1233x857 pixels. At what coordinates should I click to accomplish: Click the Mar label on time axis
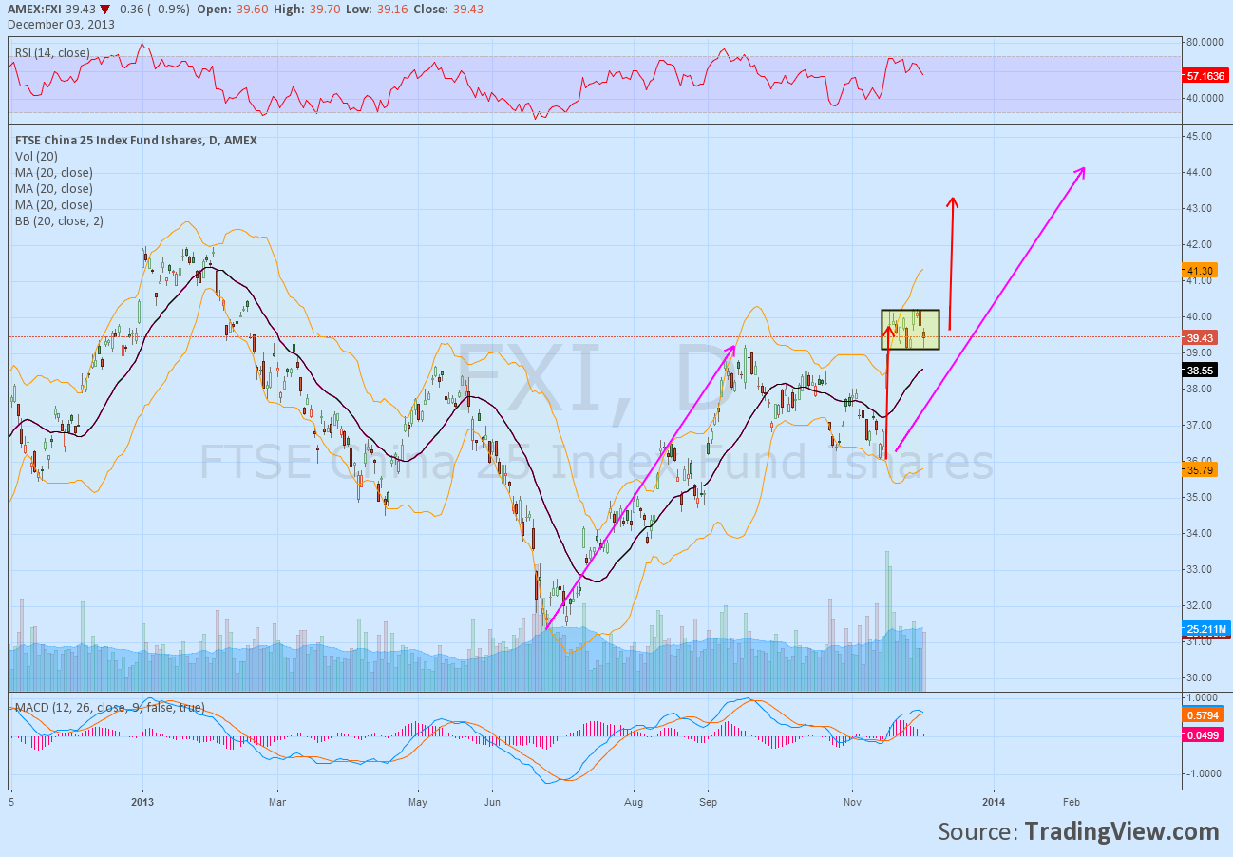coord(276,801)
